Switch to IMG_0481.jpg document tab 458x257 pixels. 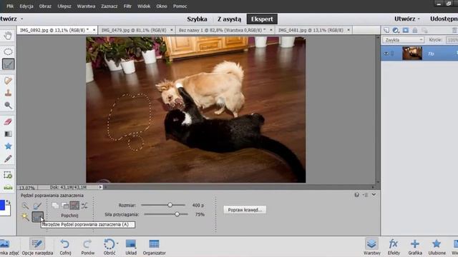click(311, 30)
